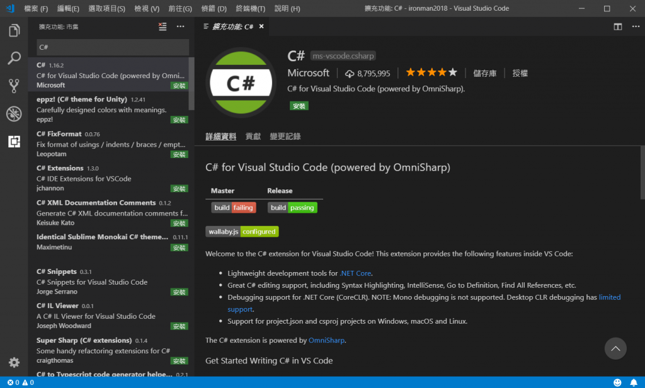Screen dimensions: 645x388
Task: Open the 授權 license link
Action: click(x=520, y=73)
